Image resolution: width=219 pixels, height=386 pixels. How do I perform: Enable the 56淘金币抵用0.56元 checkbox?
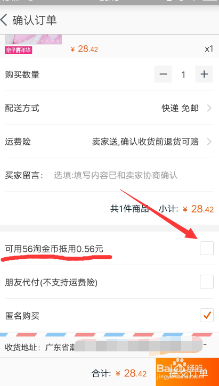tap(207, 248)
